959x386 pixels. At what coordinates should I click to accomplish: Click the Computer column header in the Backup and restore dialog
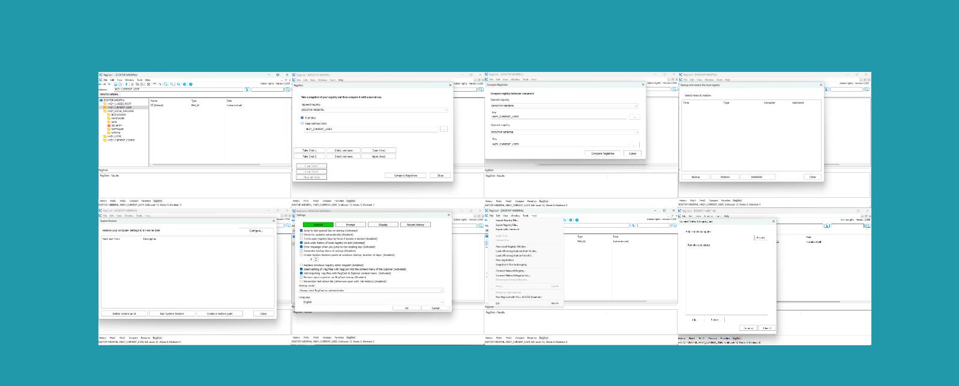[769, 102]
